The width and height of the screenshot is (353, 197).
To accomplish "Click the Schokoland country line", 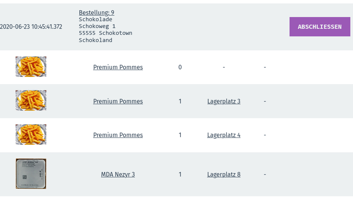I will coord(95,40).
